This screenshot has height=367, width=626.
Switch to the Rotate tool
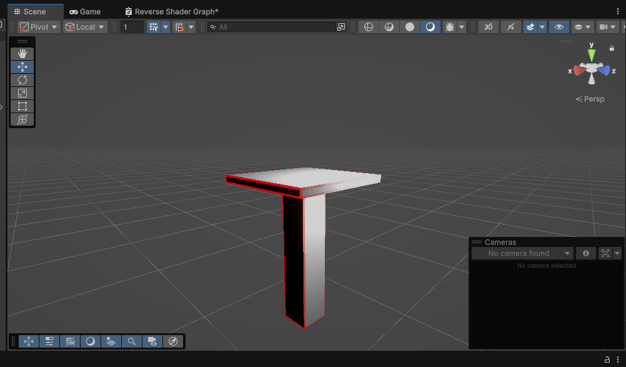tap(22, 79)
